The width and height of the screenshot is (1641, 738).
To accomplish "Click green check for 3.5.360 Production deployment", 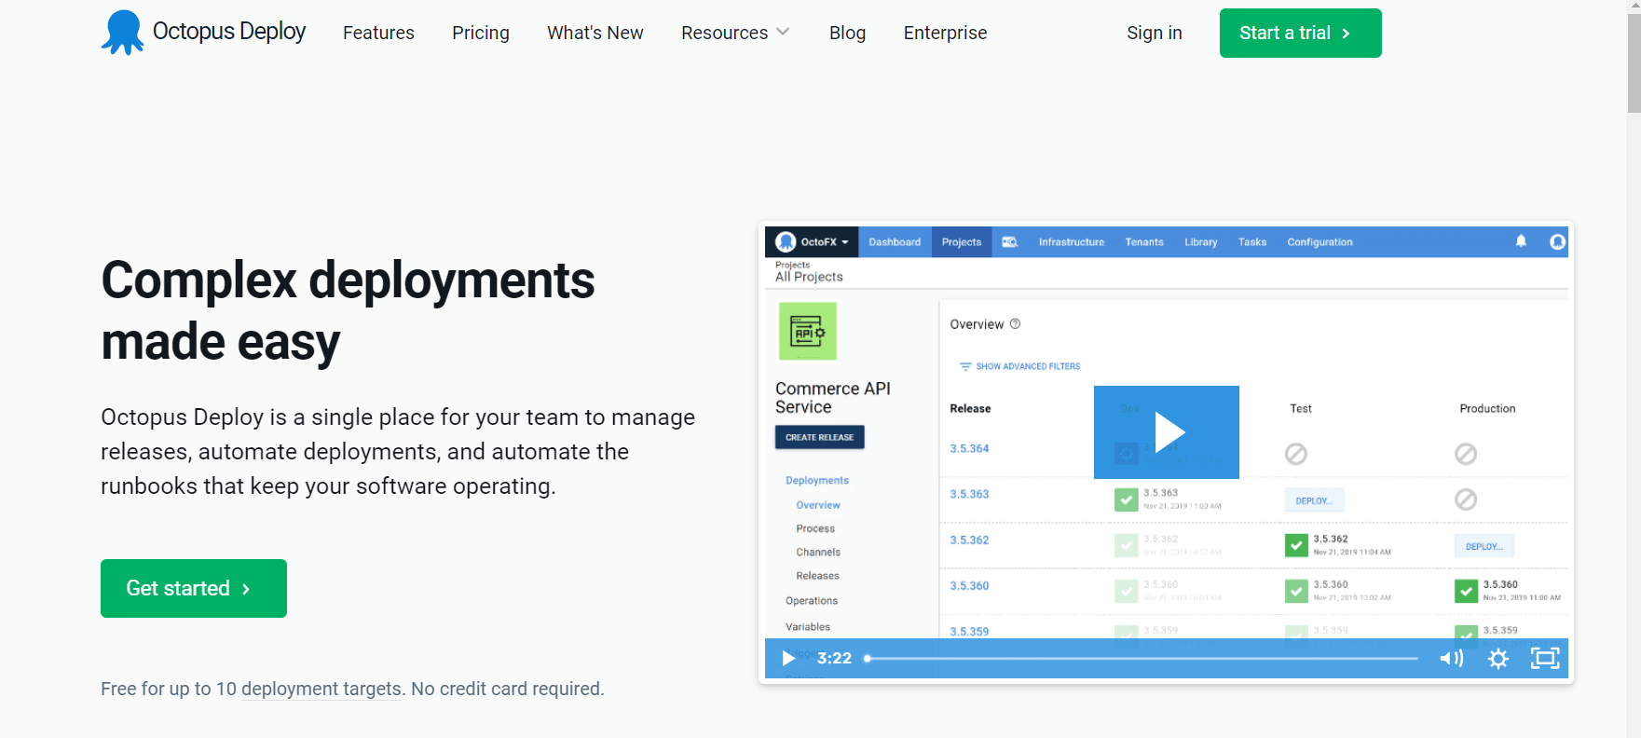I will pyautogui.click(x=1466, y=591).
